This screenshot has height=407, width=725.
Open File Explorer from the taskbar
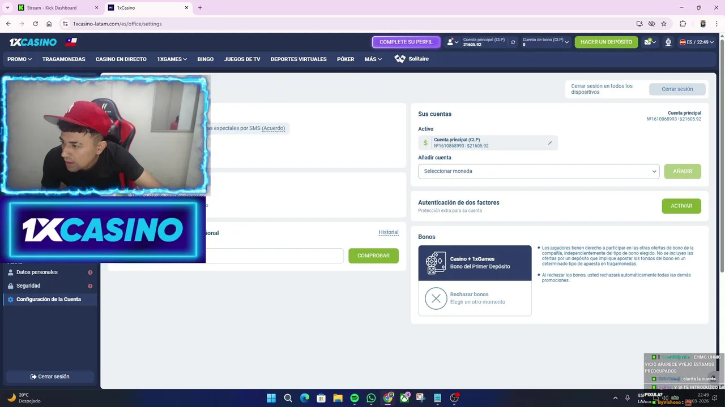click(338, 398)
